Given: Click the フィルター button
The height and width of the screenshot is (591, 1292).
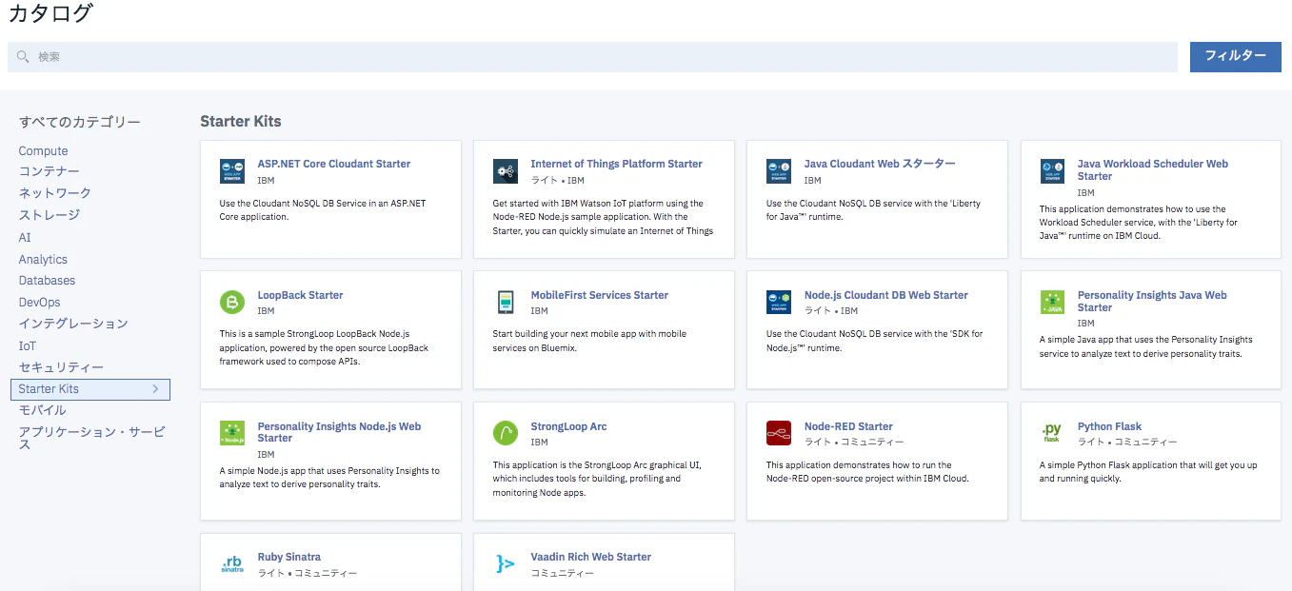Looking at the screenshot, I should click(x=1236, y=56).
